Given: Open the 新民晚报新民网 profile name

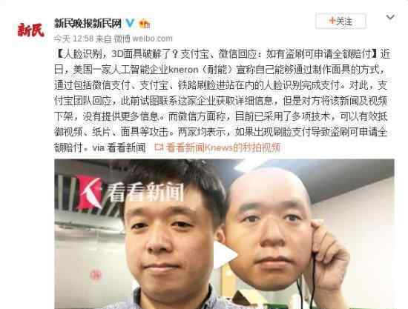Looking at the screenshot, I should [88, 24].
